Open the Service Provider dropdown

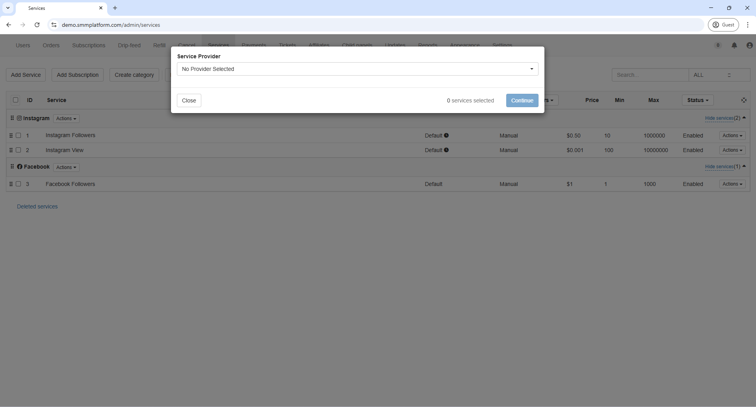(x=357, y=69)
